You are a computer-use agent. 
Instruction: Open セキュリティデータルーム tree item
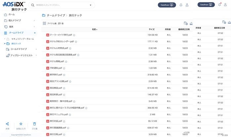pyautogui.click(x=23, y=39)
